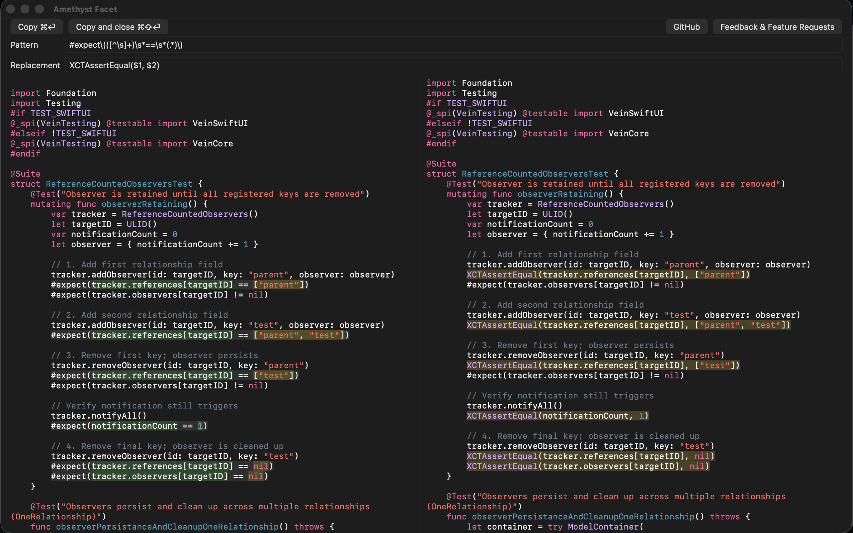Click the Copy button
Image resolution: width=853 pixels, height=533 pixels.
[x=37, y=27]
